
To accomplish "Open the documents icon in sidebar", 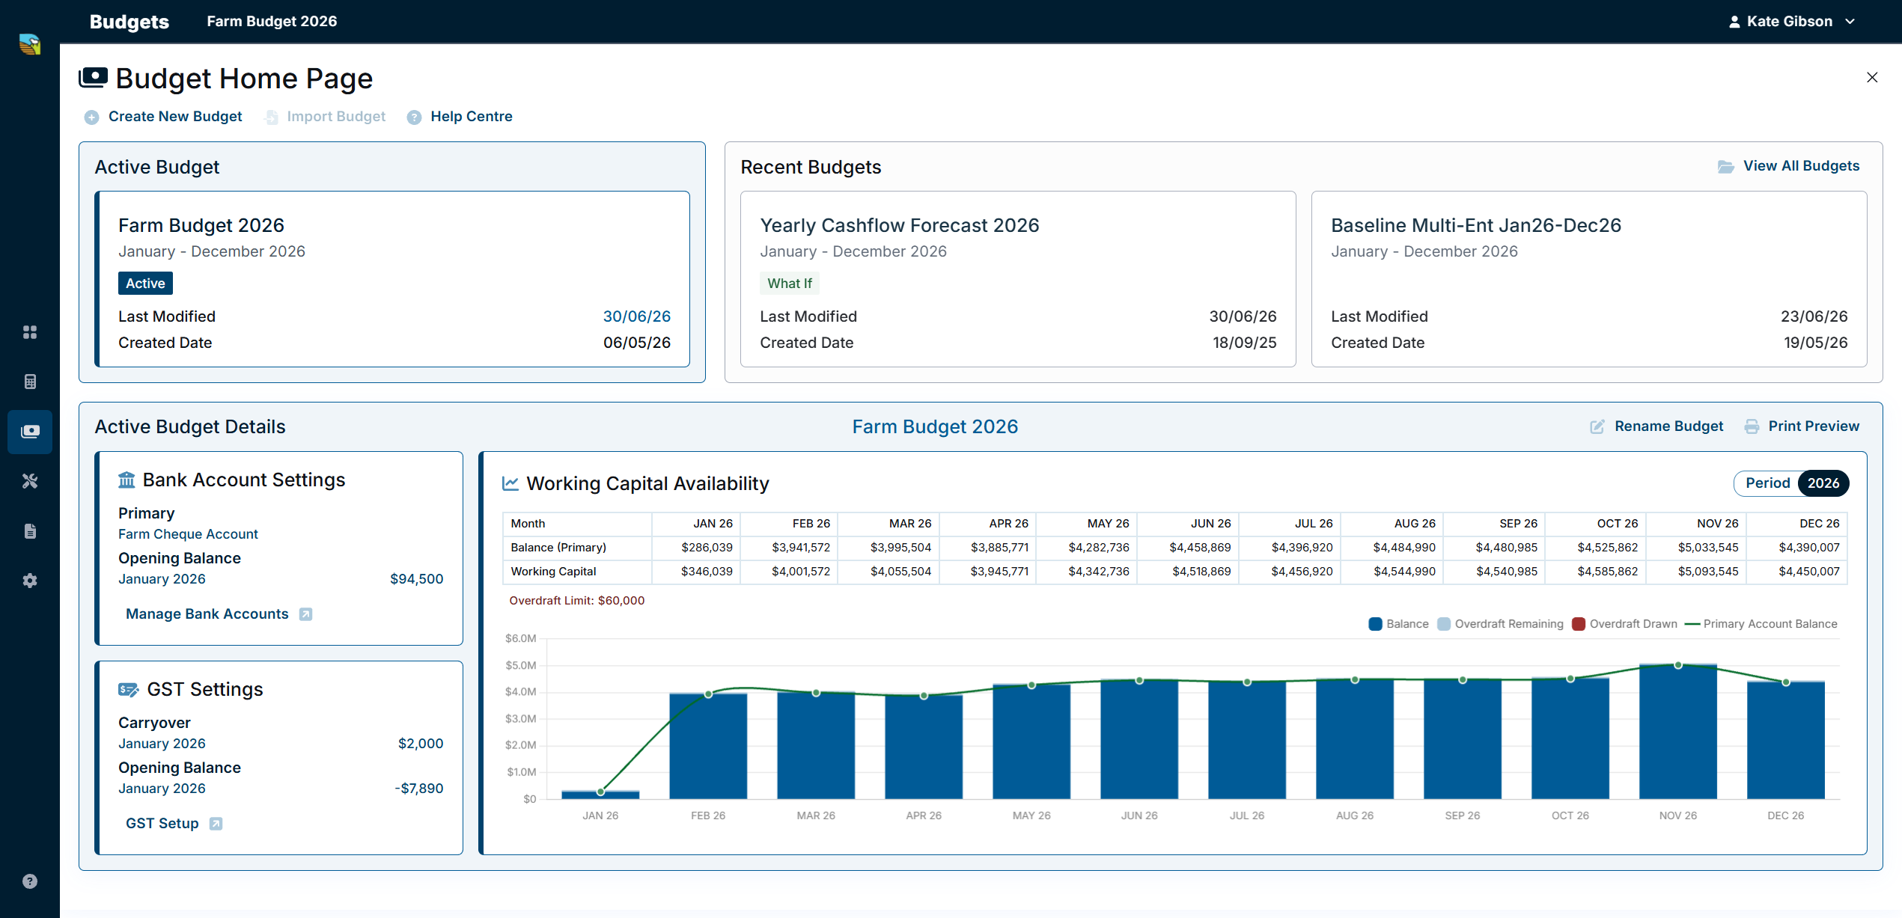I will pos(30,531).
